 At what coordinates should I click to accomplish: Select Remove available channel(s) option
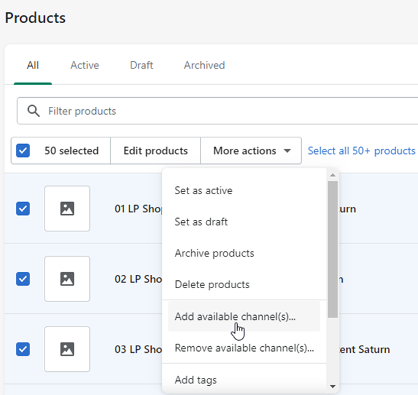click(244, 348)
